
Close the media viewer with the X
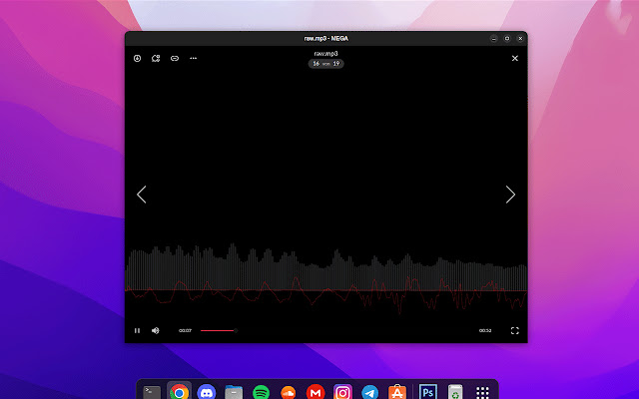click(x=515, y=58)
